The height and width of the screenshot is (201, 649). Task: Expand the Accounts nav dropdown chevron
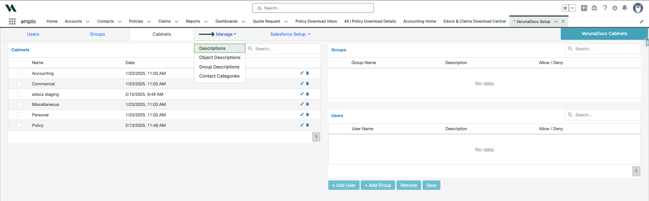point(88,22)
